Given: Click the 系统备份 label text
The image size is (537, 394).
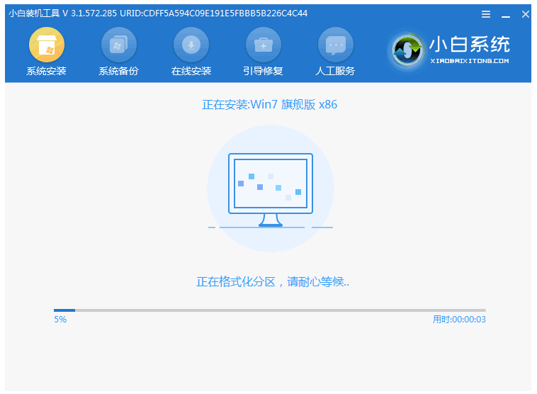Looking at the screenshot, I should pos(119,71).
